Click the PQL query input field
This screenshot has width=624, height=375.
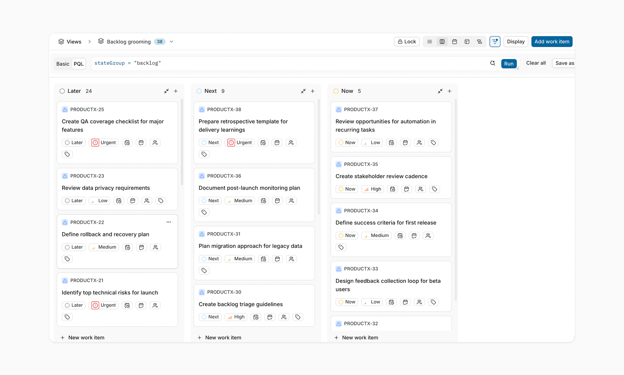pos(289,63)
